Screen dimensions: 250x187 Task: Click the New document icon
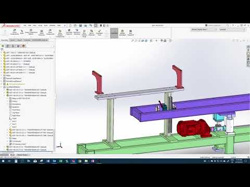pos(70,25)
